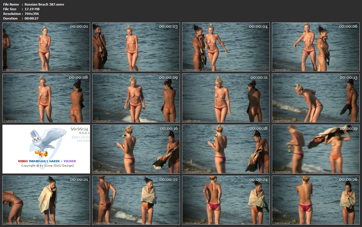
Task: Open the thumbnail stamped 00:00:01
Action: click(46, 47)
